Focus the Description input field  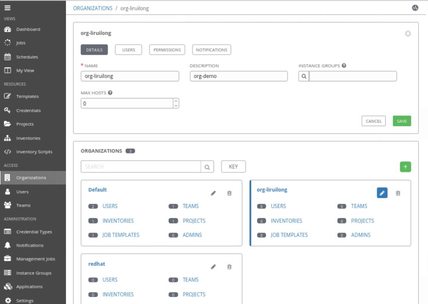click(x=239, y=76)
